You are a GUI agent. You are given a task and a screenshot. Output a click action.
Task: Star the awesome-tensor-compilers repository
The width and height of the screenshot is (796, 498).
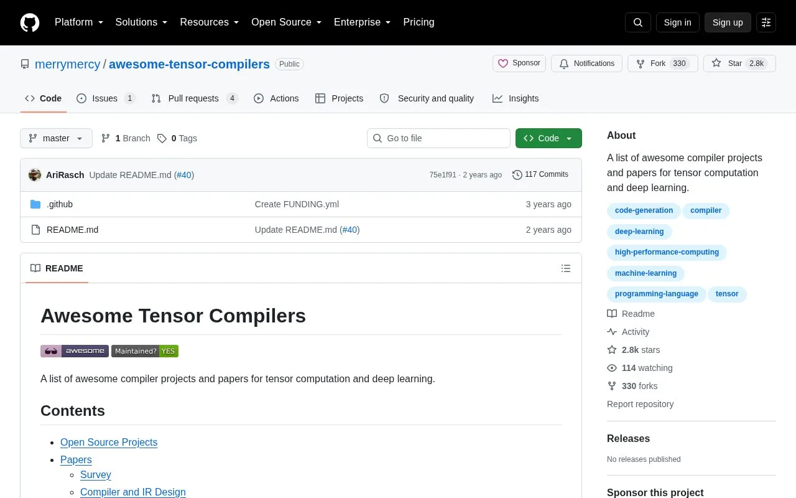pos(739,63)
